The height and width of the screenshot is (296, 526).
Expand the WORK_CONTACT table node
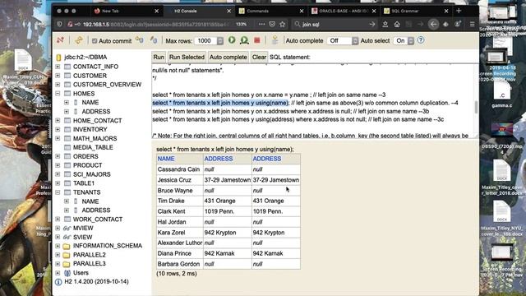(58, 220)
